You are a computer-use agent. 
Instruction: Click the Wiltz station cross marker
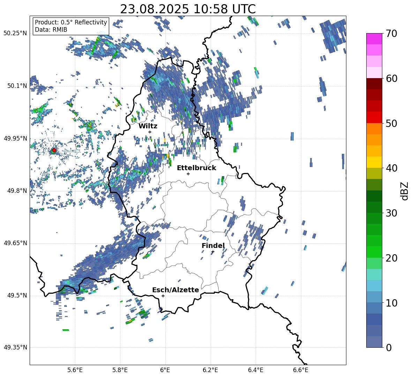150,132
